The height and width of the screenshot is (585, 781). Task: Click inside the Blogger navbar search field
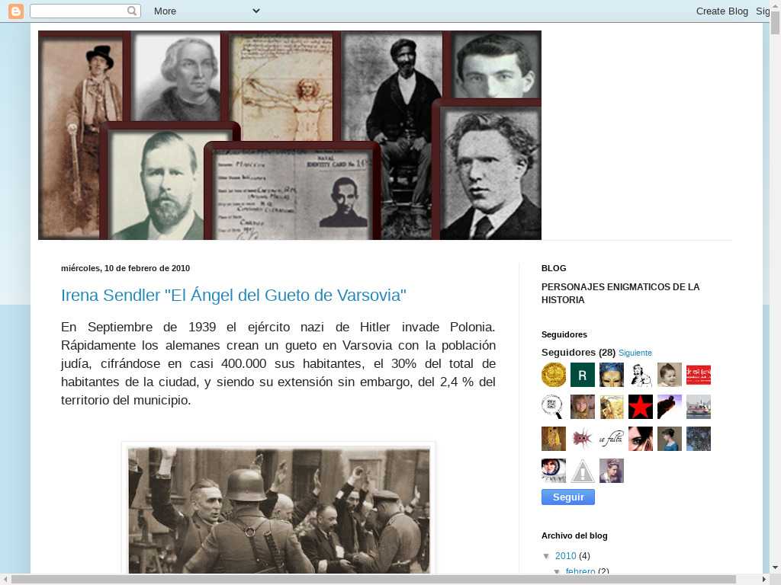click(78, 11)
